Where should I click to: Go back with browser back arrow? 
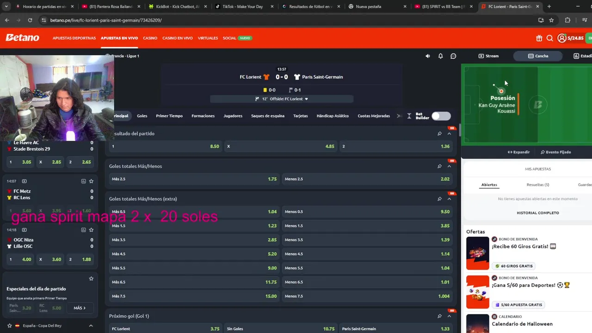(7, 20)
